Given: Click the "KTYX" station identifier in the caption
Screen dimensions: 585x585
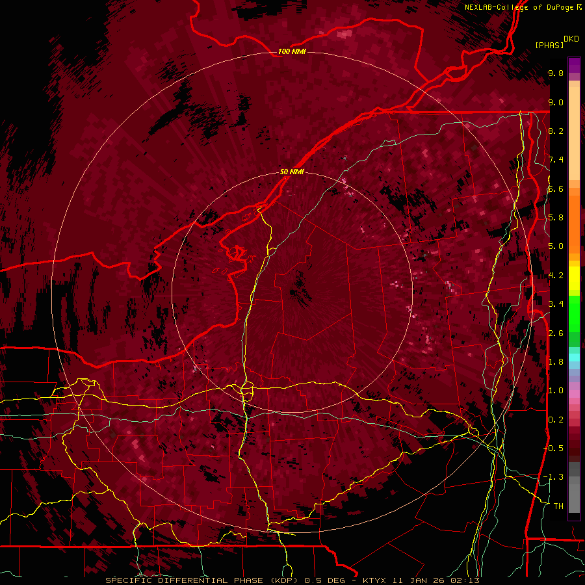Looking at the screenshot, I should tap(376, 580).
